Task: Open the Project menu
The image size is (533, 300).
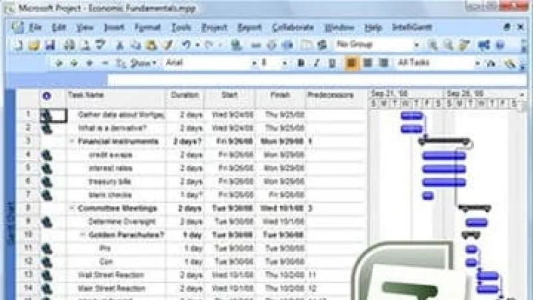Action: pos(214,27)
